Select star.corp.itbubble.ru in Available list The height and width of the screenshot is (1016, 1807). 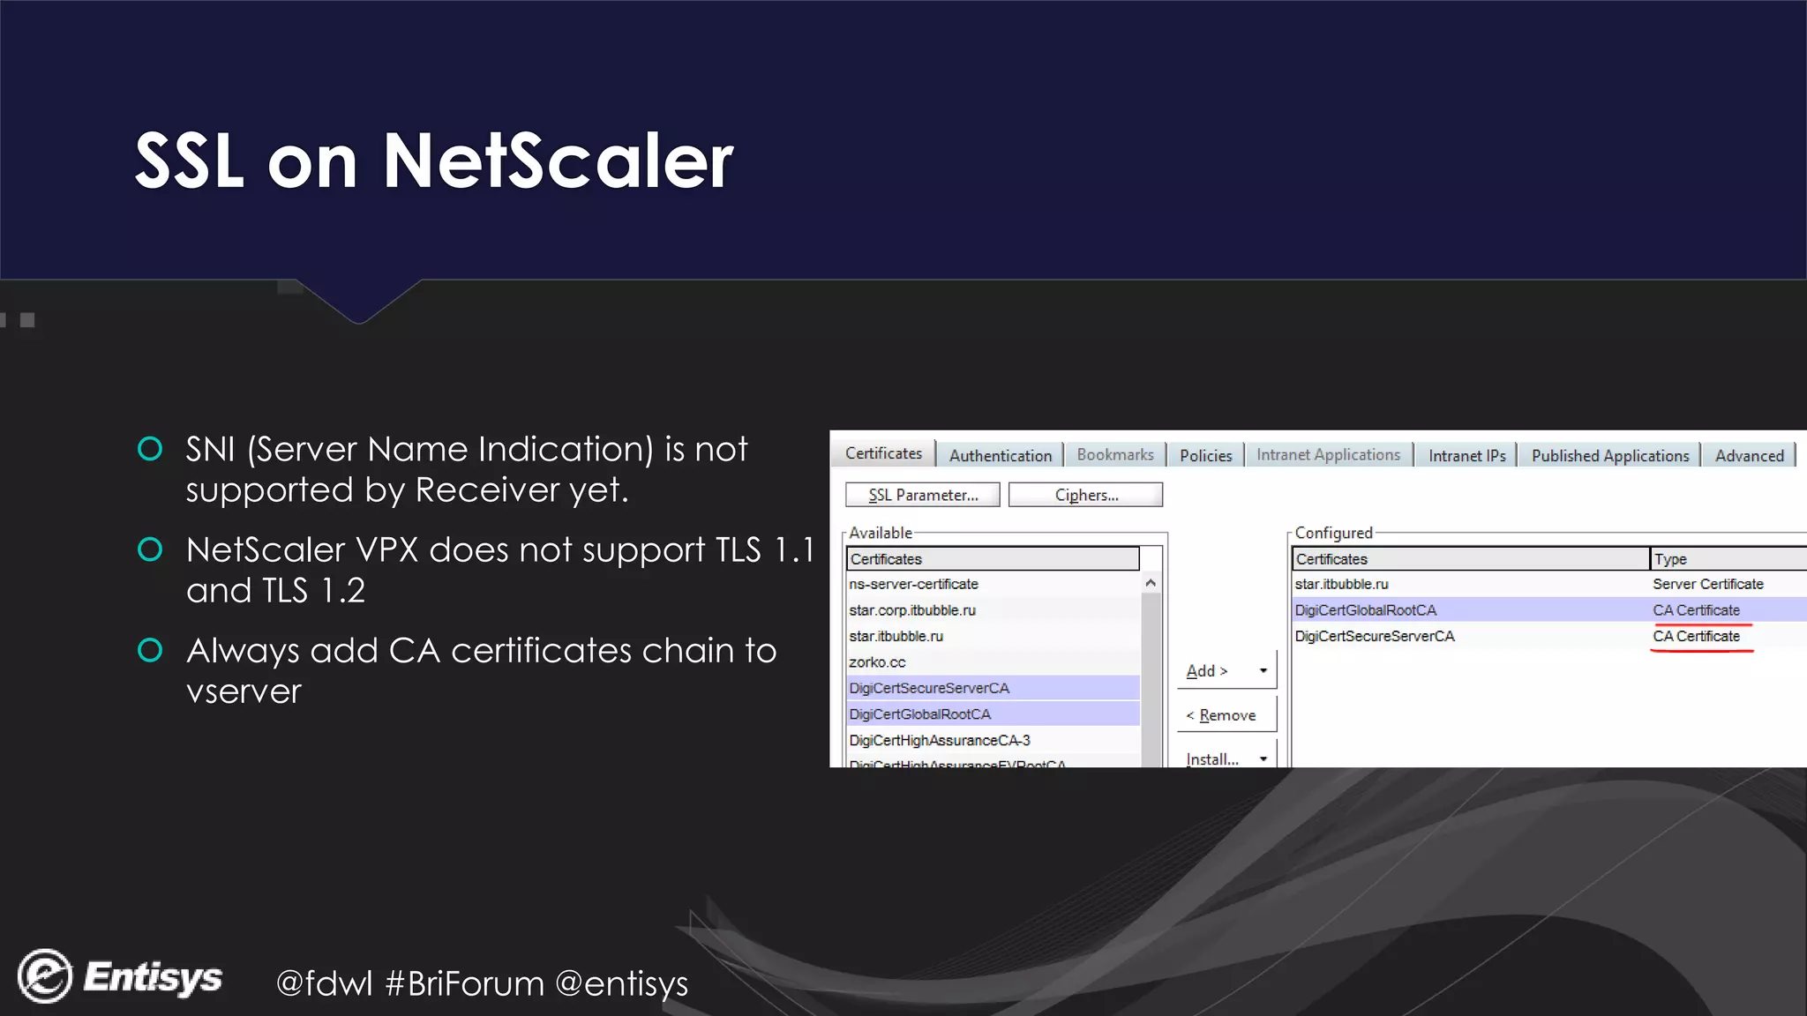point(993,610)
